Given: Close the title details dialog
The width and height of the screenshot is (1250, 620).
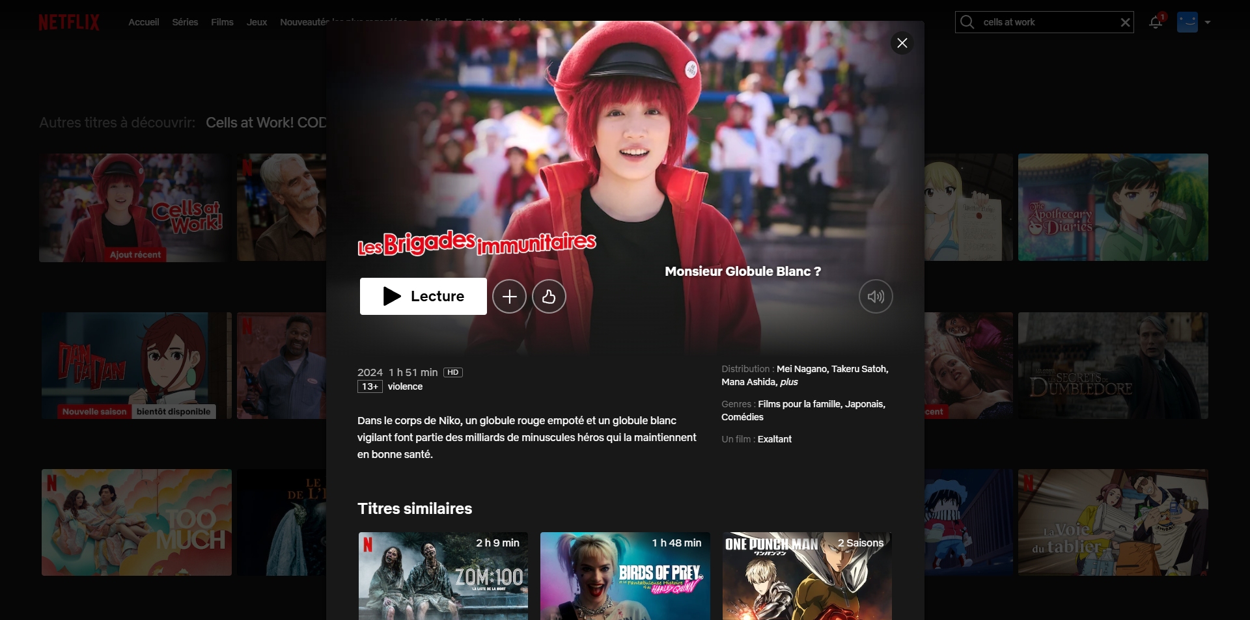Looking at the screenshot, I should [902, 43].
